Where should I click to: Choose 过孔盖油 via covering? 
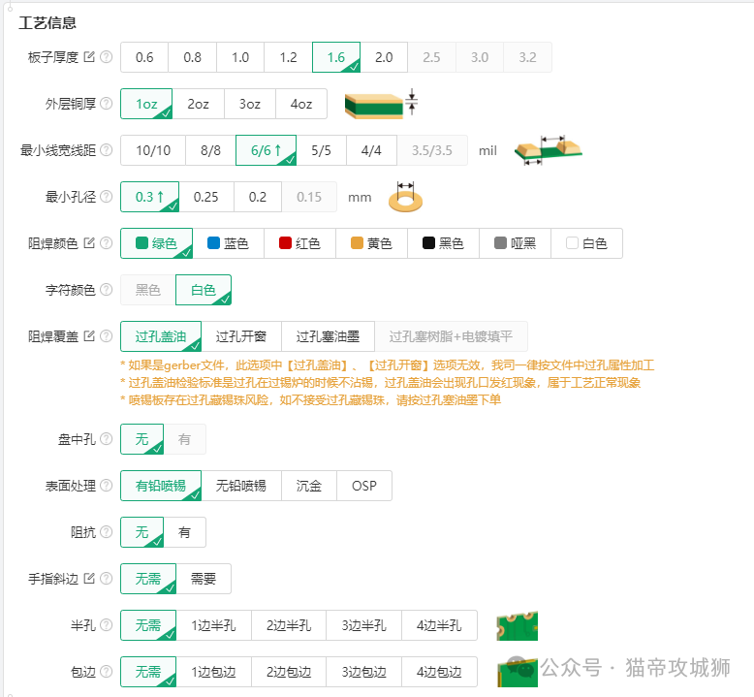tap(161, 336)
